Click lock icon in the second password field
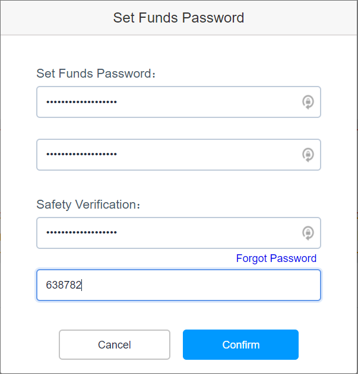This screenshot has width=358, height=374. [x=308, y=155]
